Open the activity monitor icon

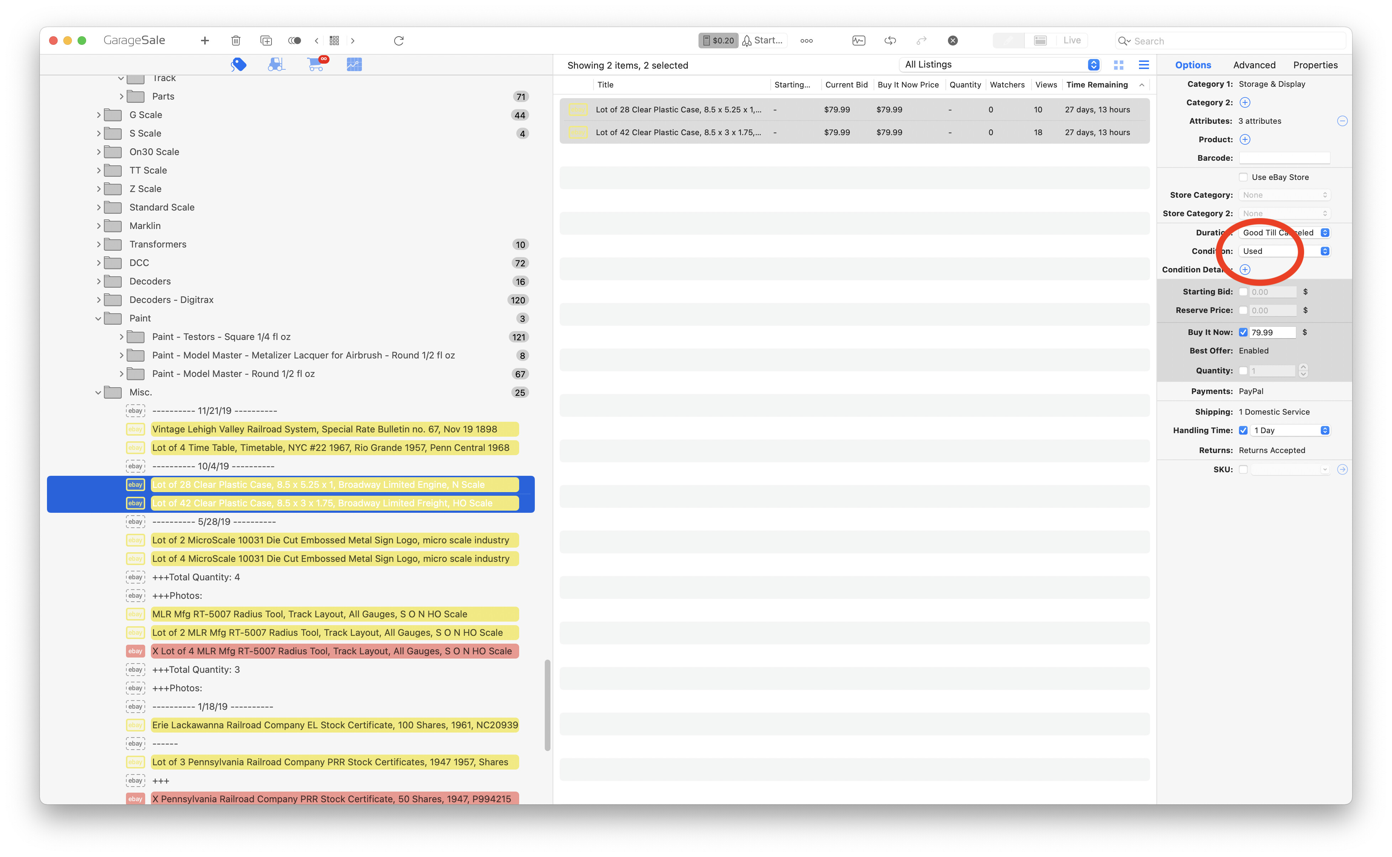click(859, 40)
